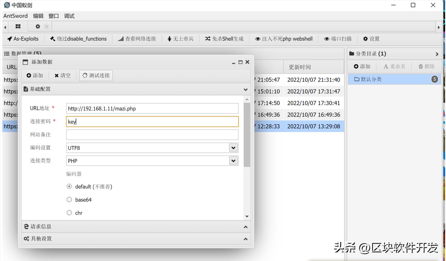Close the 添加数据 dialog
Screen dimensions: 446x261
point(247,62)
